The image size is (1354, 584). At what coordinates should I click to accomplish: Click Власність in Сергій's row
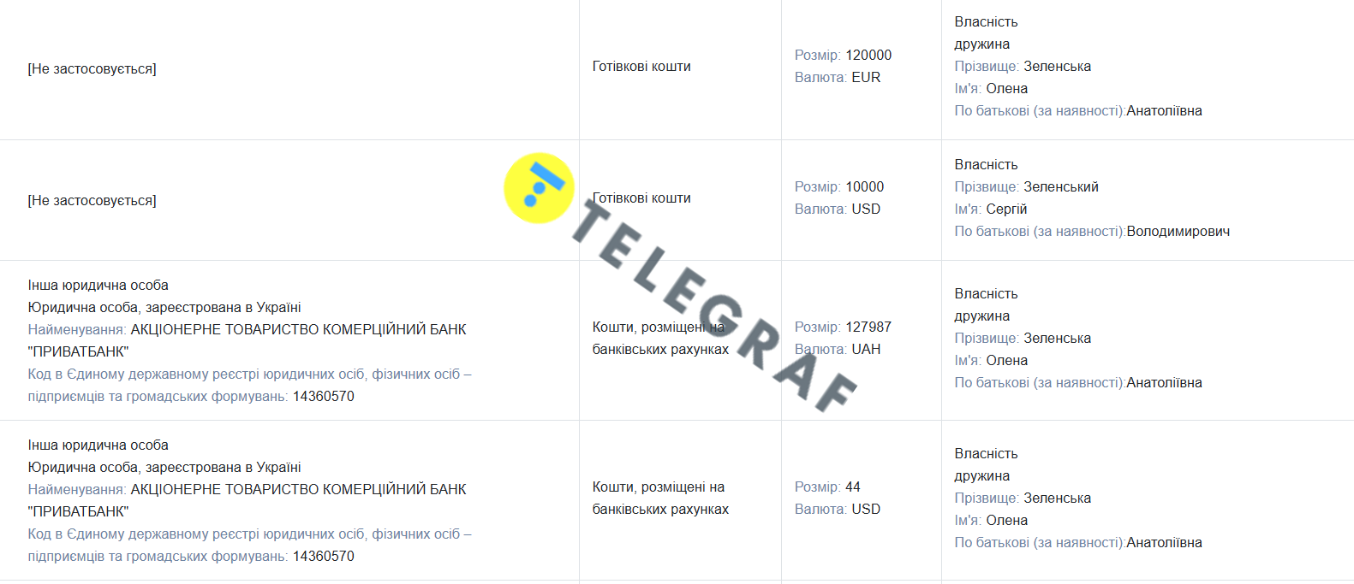click(986, 164)
